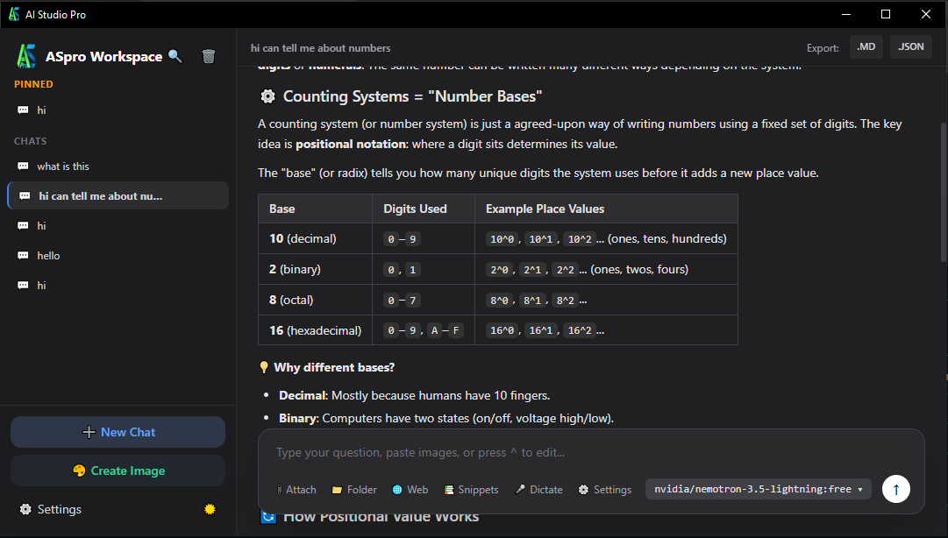Click the '8 (octal)' table cell

[x=315, y=300]
